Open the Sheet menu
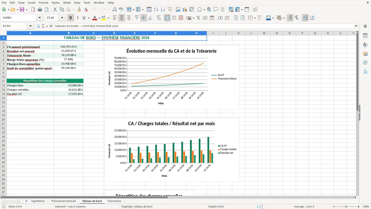Screen dimensions: 371x209 [67, 2]
